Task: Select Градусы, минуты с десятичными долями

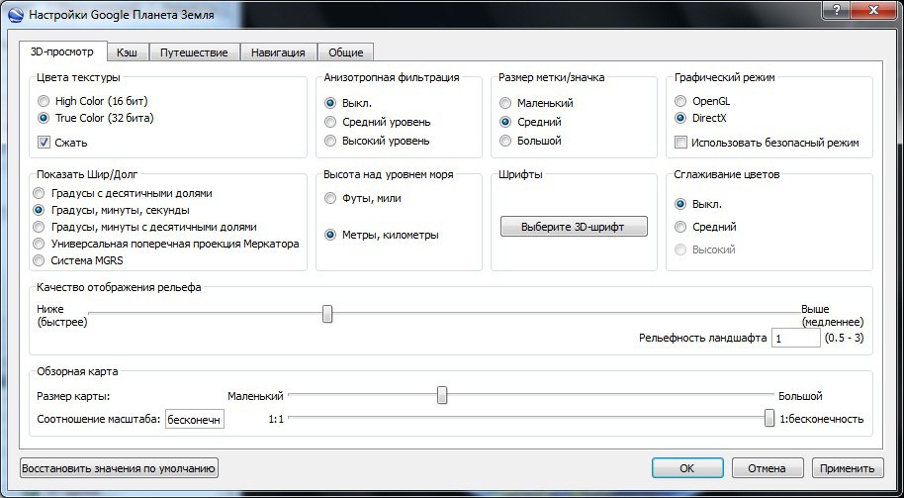Action: coord(145,227)
